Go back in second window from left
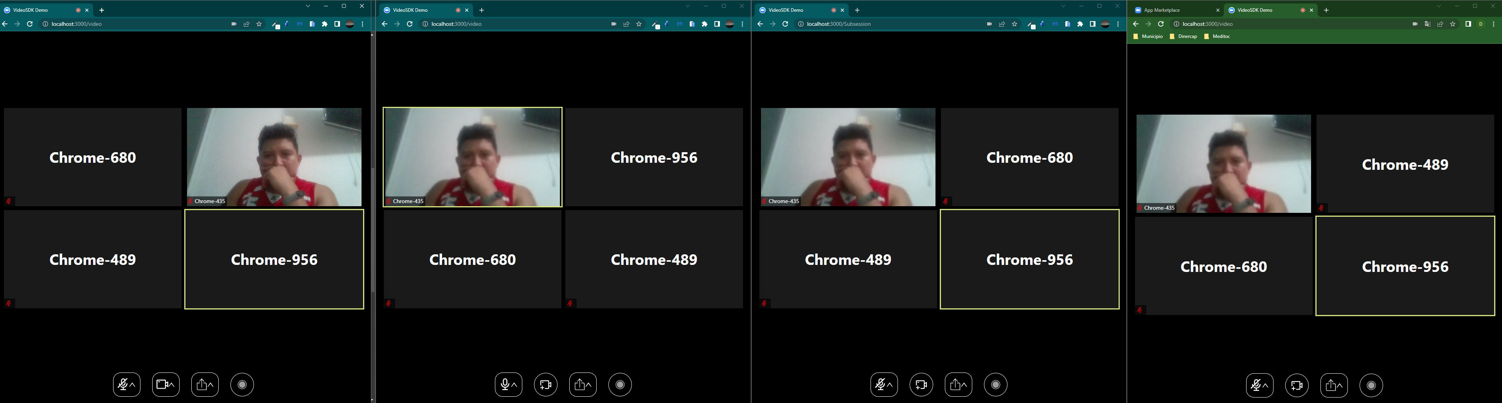This screenshot has width=1502, height=403. point(384,24)
